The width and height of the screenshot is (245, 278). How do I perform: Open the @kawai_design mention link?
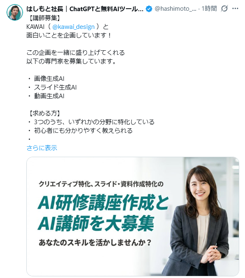73,27
